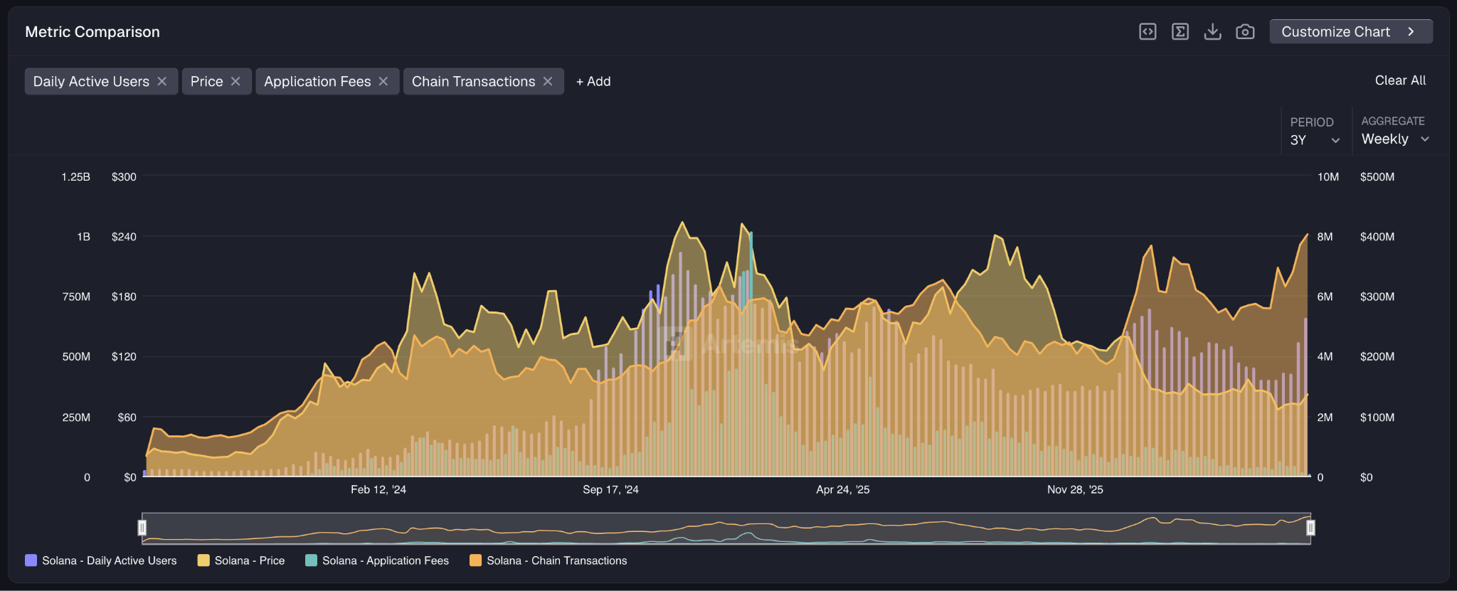The width and height of the screenshot is (1457, 591).
Task: Take a chart screenshot with camera icon
Action: pos(1245,31)
